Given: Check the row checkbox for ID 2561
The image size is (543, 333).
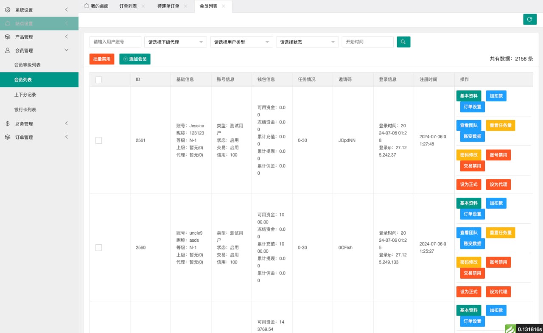Looking at the screenshot, I should (x=98, y=140).
